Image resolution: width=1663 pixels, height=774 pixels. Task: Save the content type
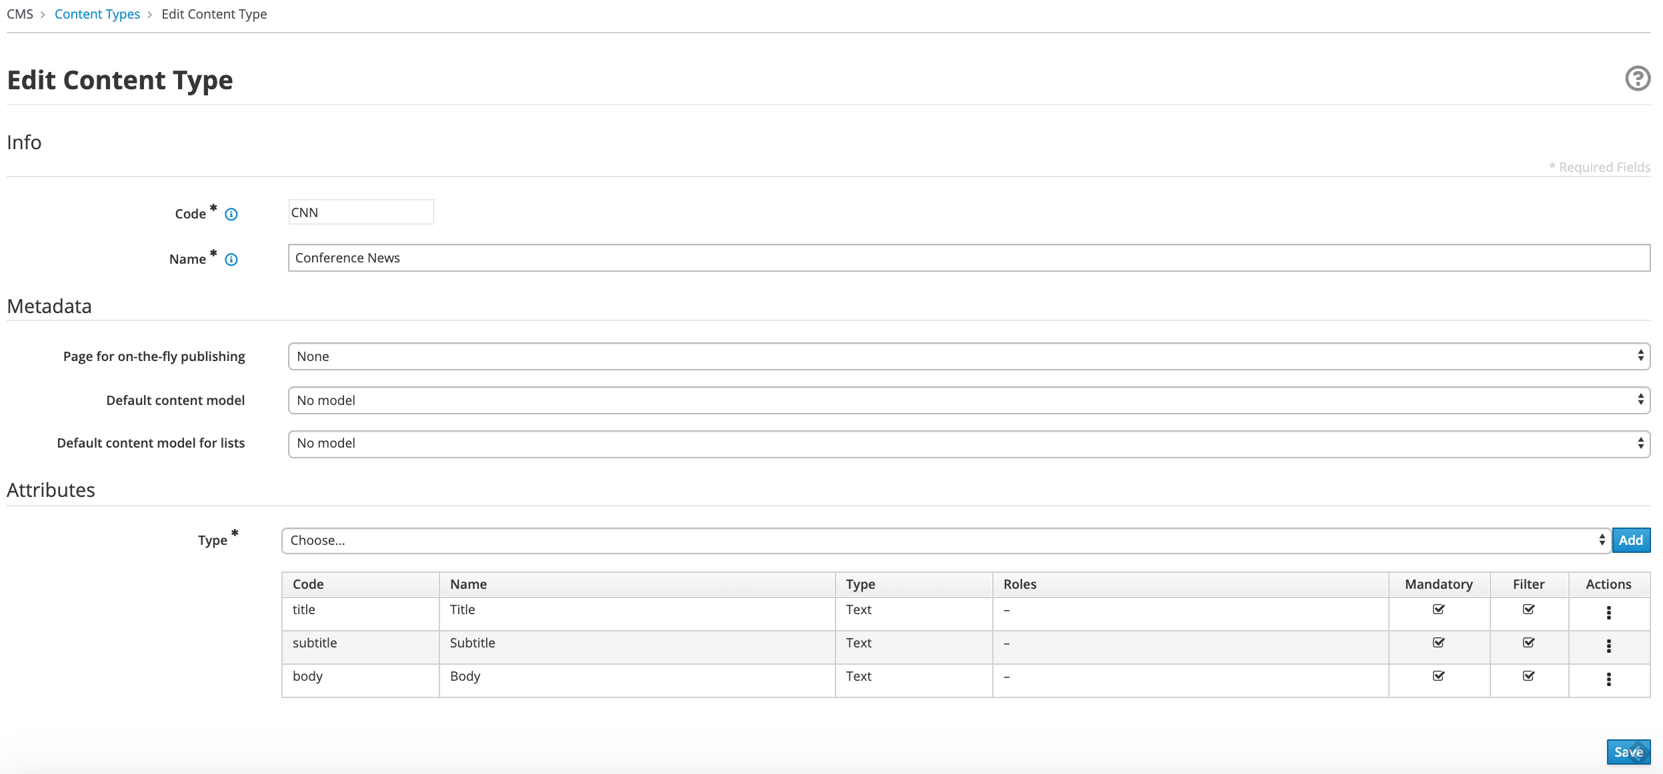pos(1628,752)
